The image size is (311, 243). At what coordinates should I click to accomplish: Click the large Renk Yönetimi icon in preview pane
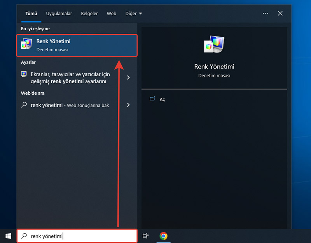click(x=214, y=44)
